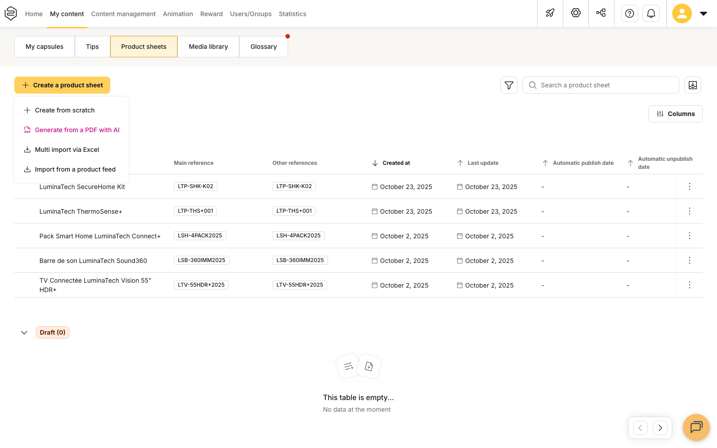Click the yellow user avatar
Image resolution: width=717 pixels, height=448 pixels.
tap(682, 13)
